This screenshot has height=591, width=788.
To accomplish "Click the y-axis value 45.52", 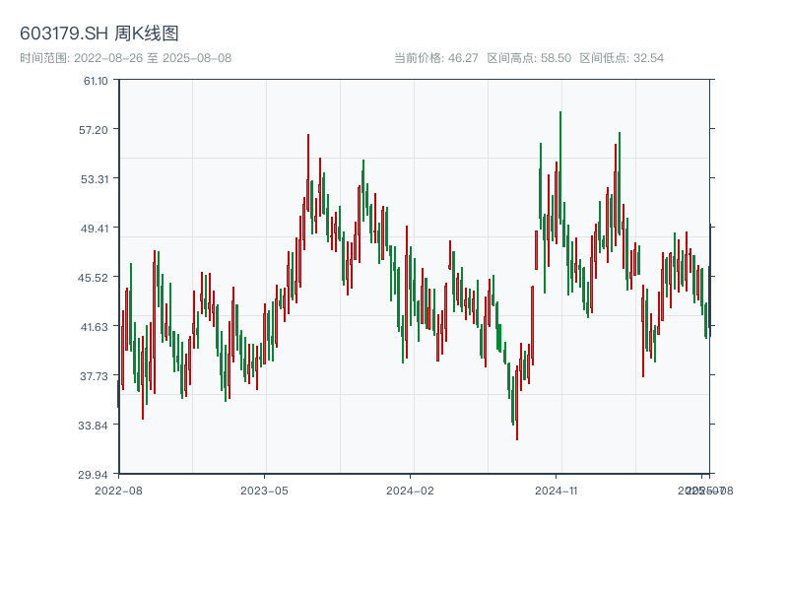I will tap(93, 278).
